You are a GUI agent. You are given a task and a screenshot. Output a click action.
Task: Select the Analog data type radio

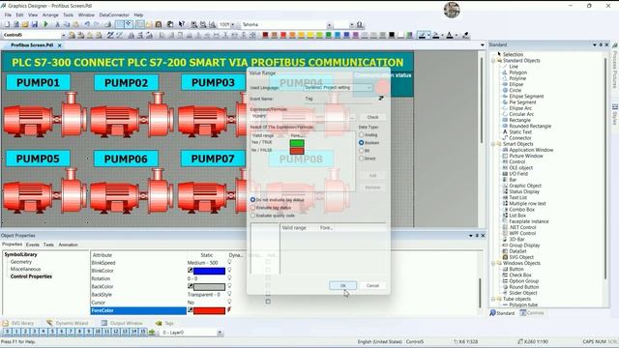click(361, 135)
